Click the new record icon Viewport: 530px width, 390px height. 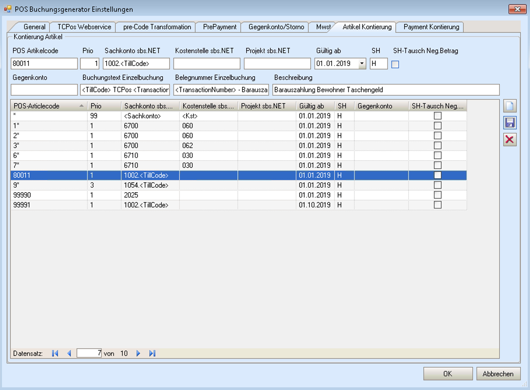[510, 106]
